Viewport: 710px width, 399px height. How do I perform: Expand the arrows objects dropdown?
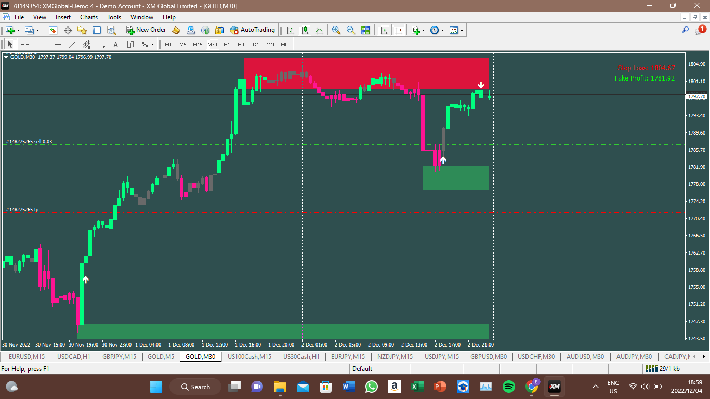point(152,44)
